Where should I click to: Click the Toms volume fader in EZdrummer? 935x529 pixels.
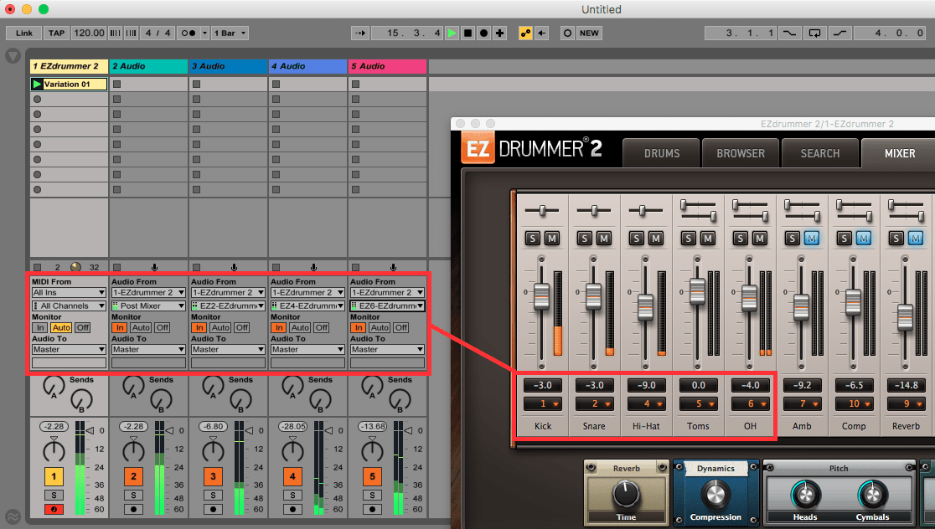click(697, 290)
